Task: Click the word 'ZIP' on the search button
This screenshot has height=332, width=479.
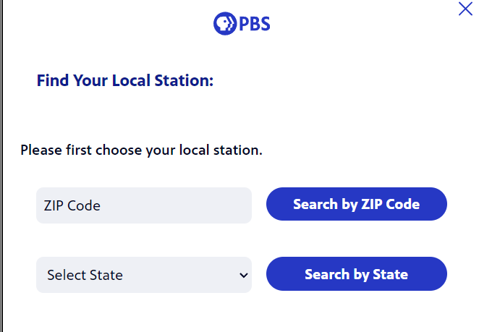Action: click(371, 204)
